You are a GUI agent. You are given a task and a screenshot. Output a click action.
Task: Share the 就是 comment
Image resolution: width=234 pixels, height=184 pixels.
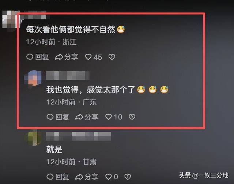pos(87,177)
